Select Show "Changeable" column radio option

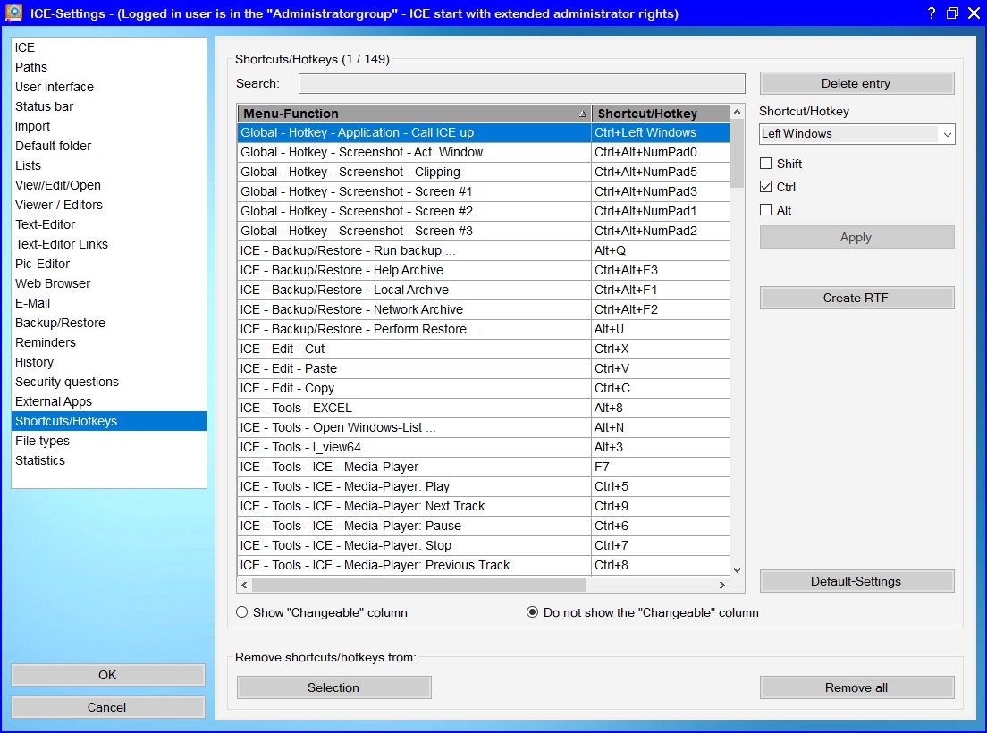[x=242, y=613]
